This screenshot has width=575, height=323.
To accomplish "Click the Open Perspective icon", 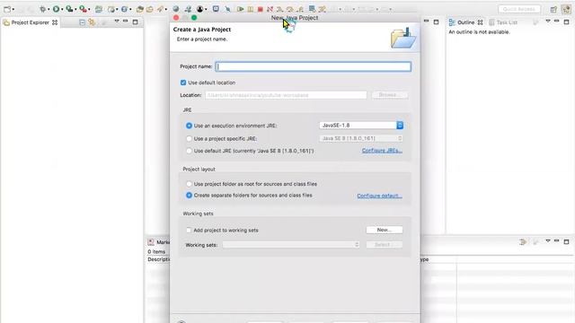I will (553, 9).
